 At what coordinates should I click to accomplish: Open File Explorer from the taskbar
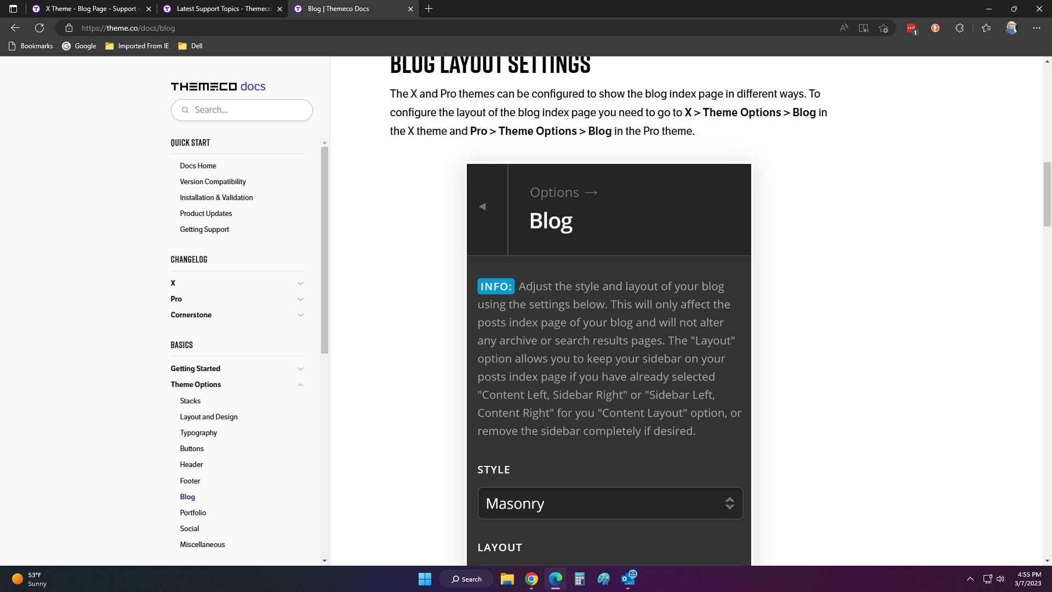pos(507,579)
